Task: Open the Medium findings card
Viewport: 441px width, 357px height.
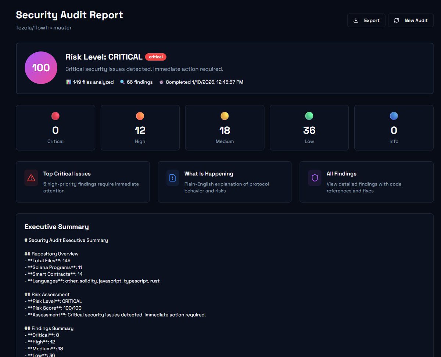Action: pyautogui.click(x=225, y=128)
